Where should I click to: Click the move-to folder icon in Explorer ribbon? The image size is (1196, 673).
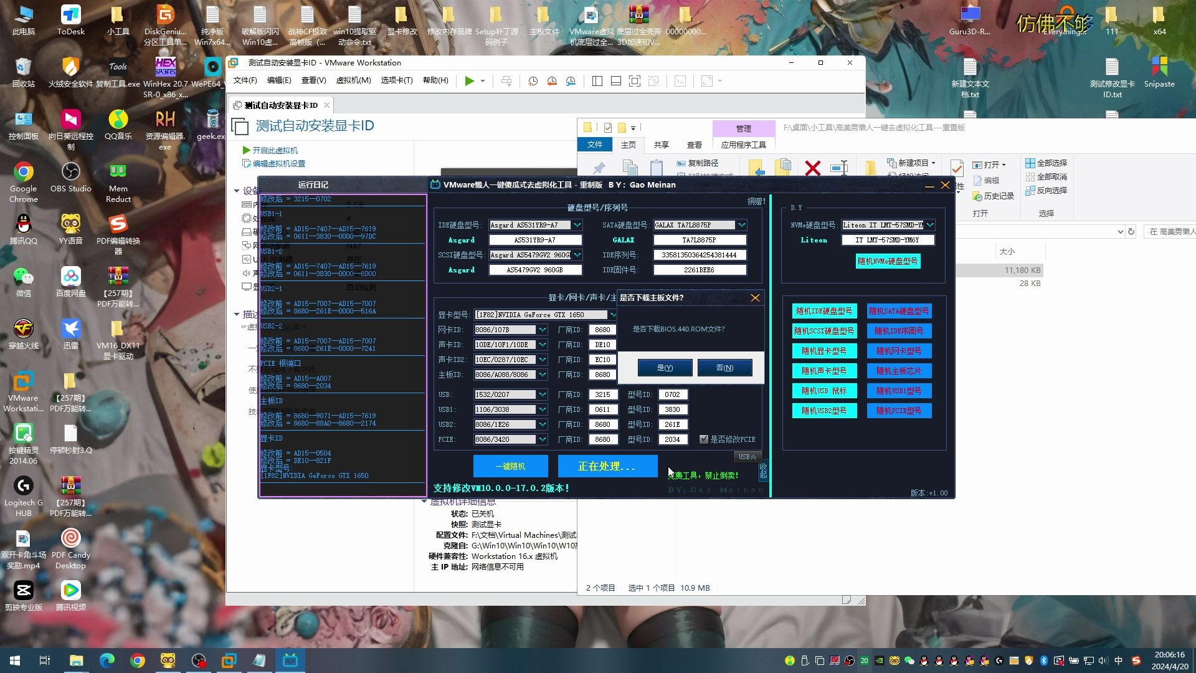(x=756, y=168)
